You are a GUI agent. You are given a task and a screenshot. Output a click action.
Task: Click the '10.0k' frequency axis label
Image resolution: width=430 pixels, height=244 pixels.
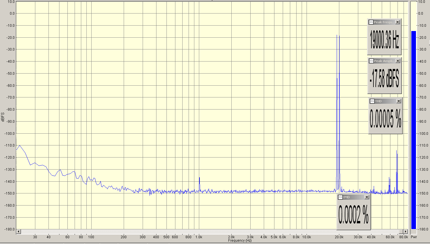(x=307, y=237)
